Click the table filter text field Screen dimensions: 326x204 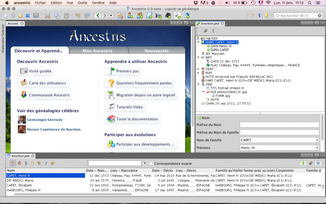[114, 163]
